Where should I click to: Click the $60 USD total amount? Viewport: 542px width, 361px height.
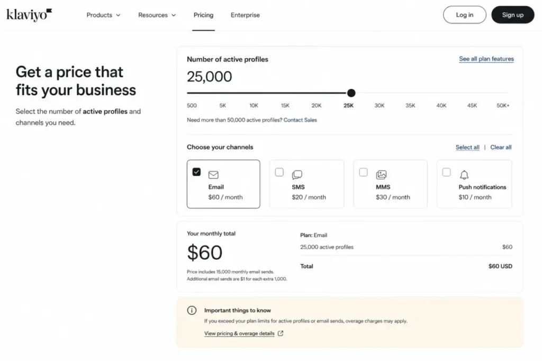(500, 266)
